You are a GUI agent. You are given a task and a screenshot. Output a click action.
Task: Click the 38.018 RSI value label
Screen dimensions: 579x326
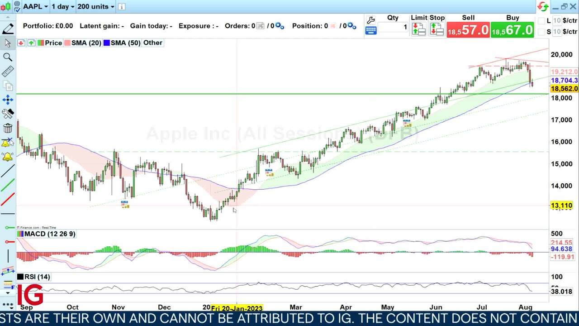[x=561, y=292]
